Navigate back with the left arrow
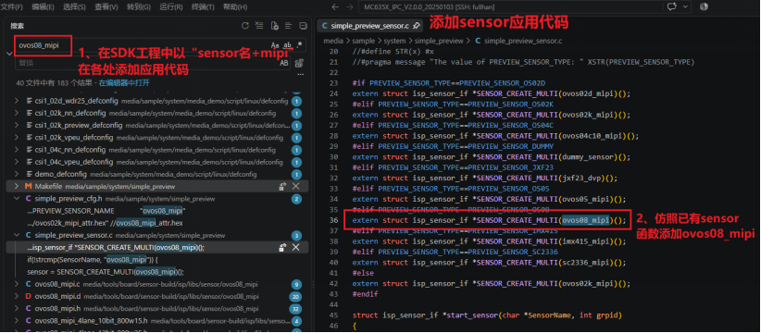 click(334, 6)
